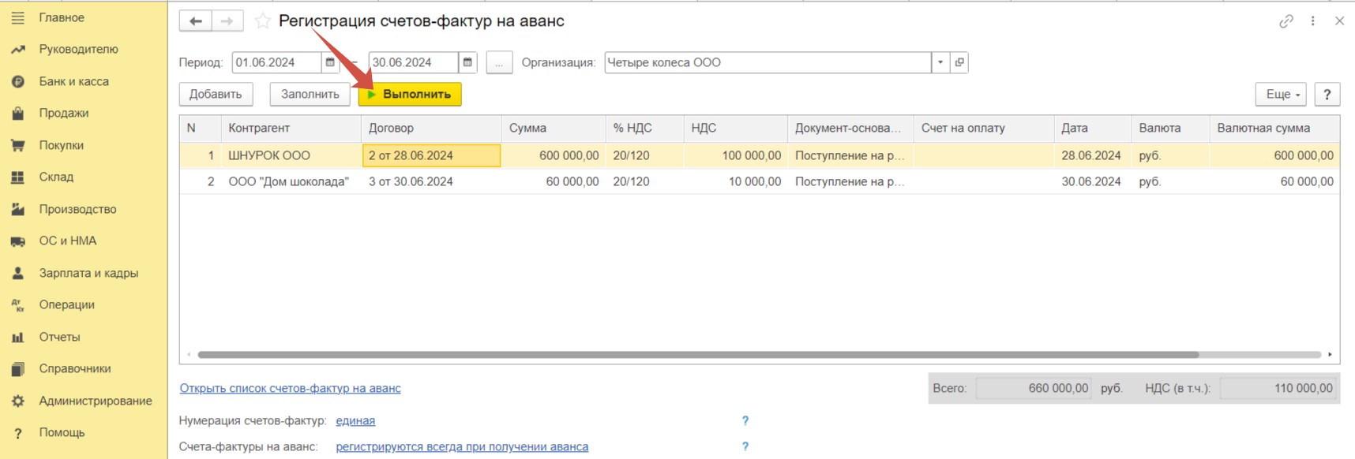
Task: Go to the Покупки section
Action: pos(61,145)
